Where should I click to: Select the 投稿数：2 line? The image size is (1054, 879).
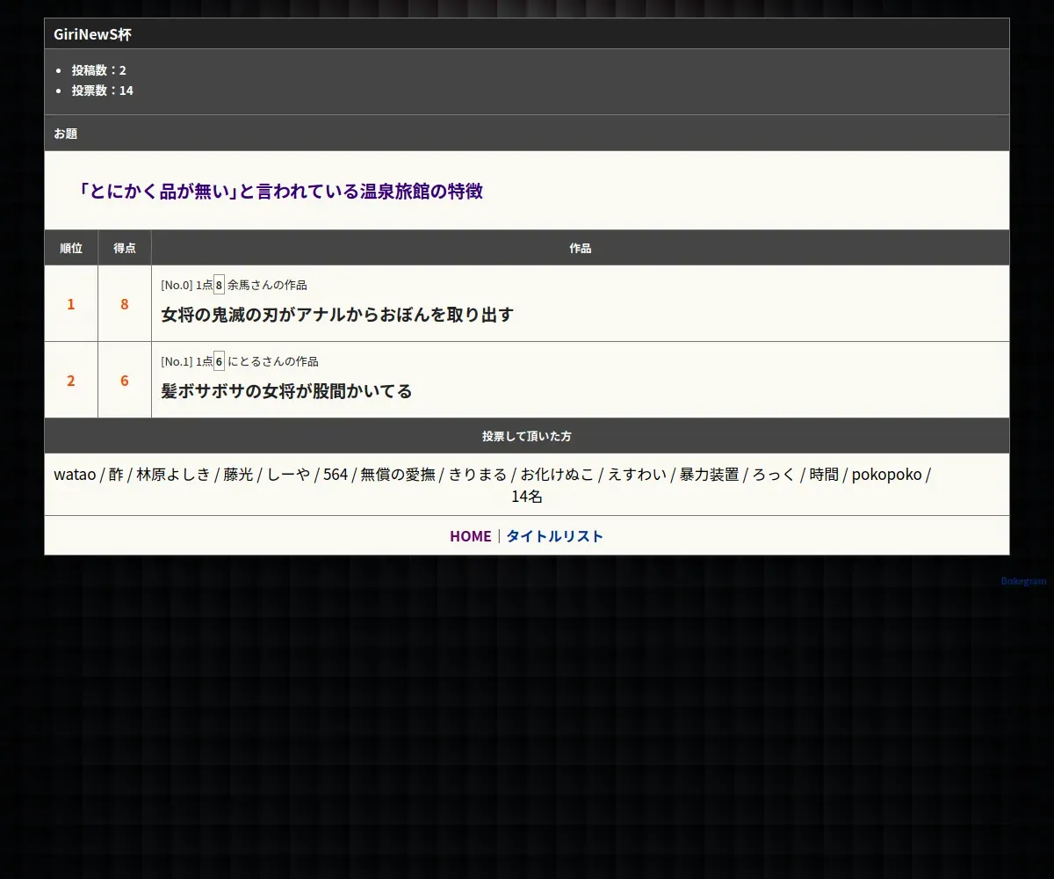click(x=98, y=70)
